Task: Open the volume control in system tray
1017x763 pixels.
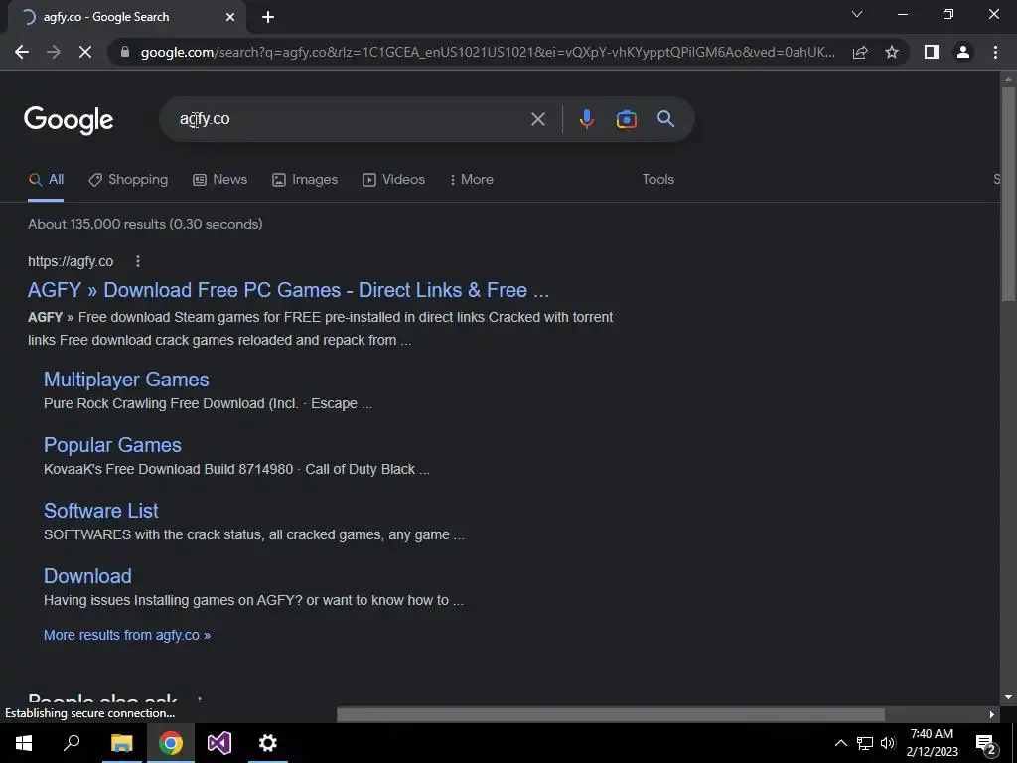Action: (x=888, y=743)
